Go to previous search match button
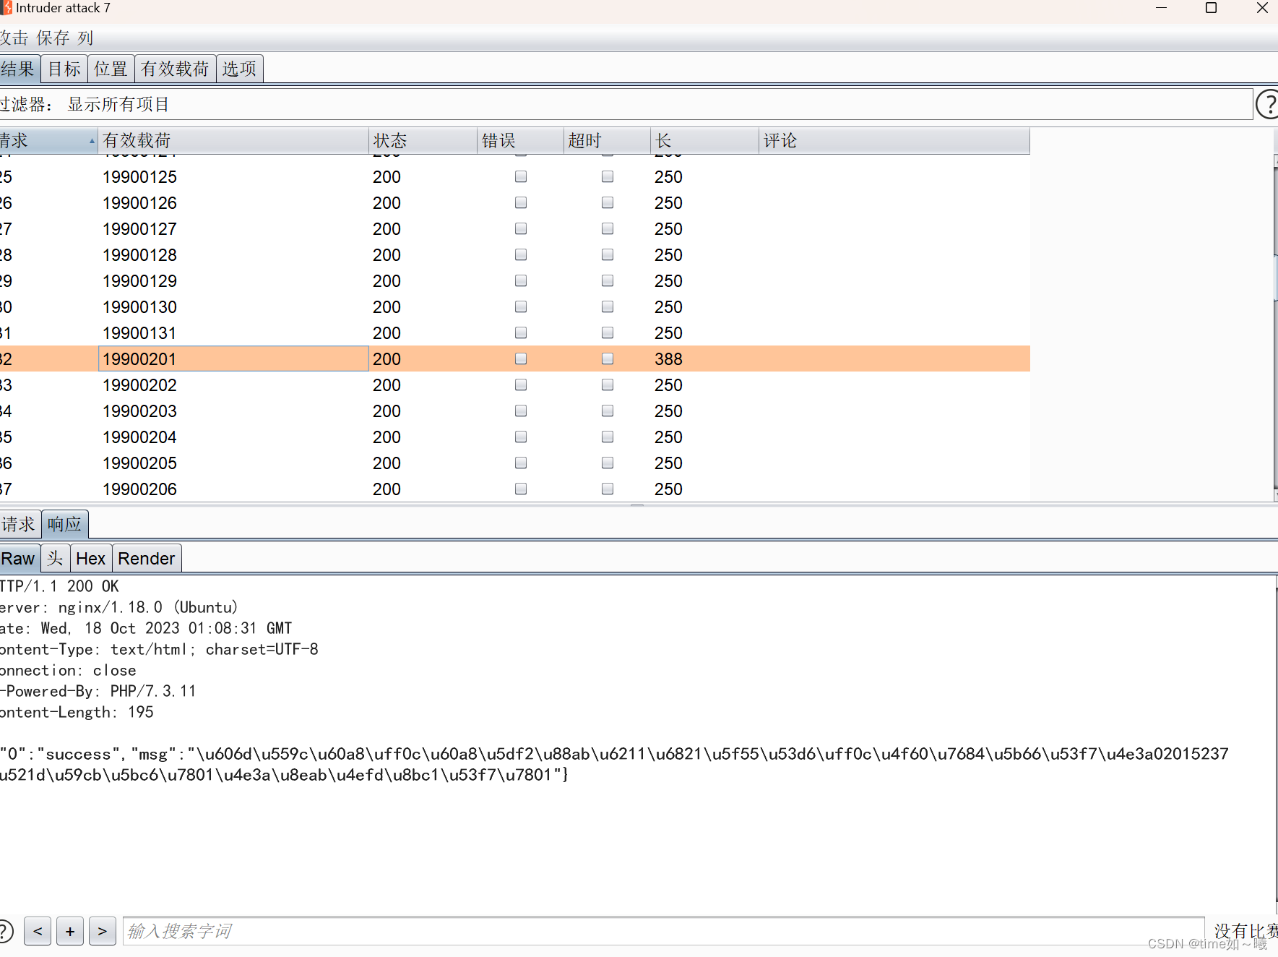This screenshot has height=957, width=1278. (x=38, y=931)
